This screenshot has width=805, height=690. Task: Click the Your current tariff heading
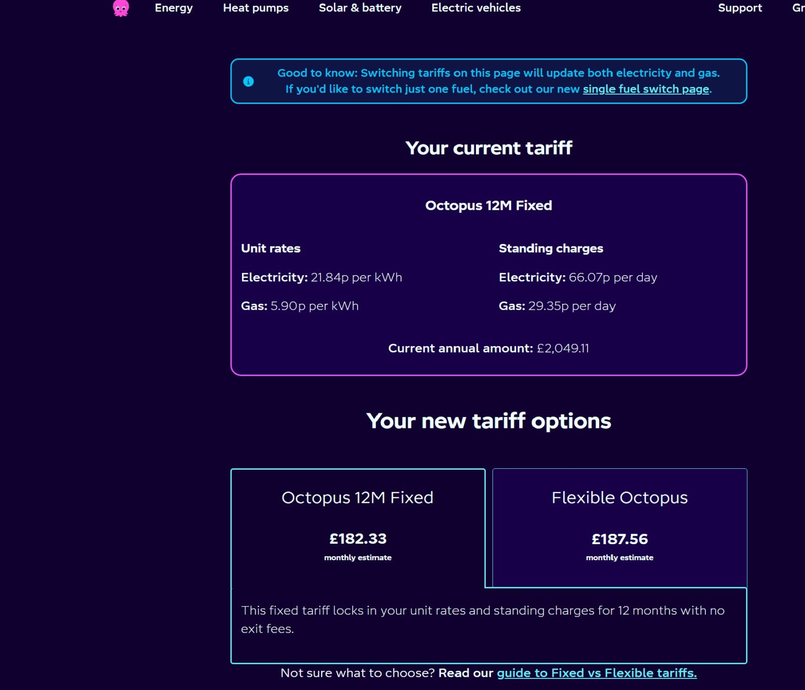tap(489, 148)
